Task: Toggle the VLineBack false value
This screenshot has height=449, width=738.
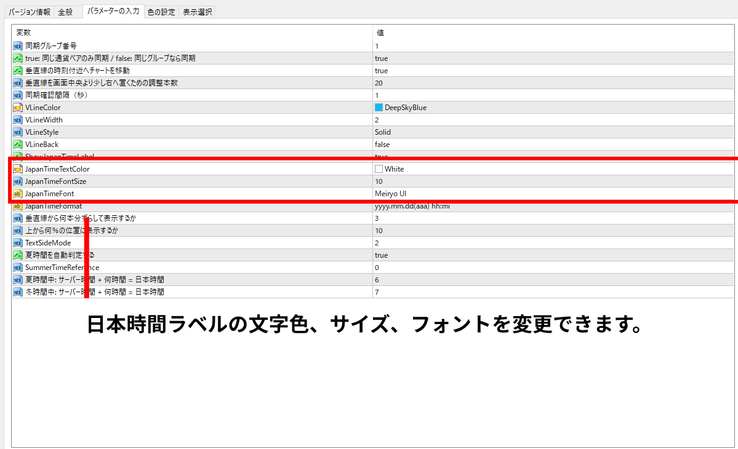Action: (x=382, y=145)
